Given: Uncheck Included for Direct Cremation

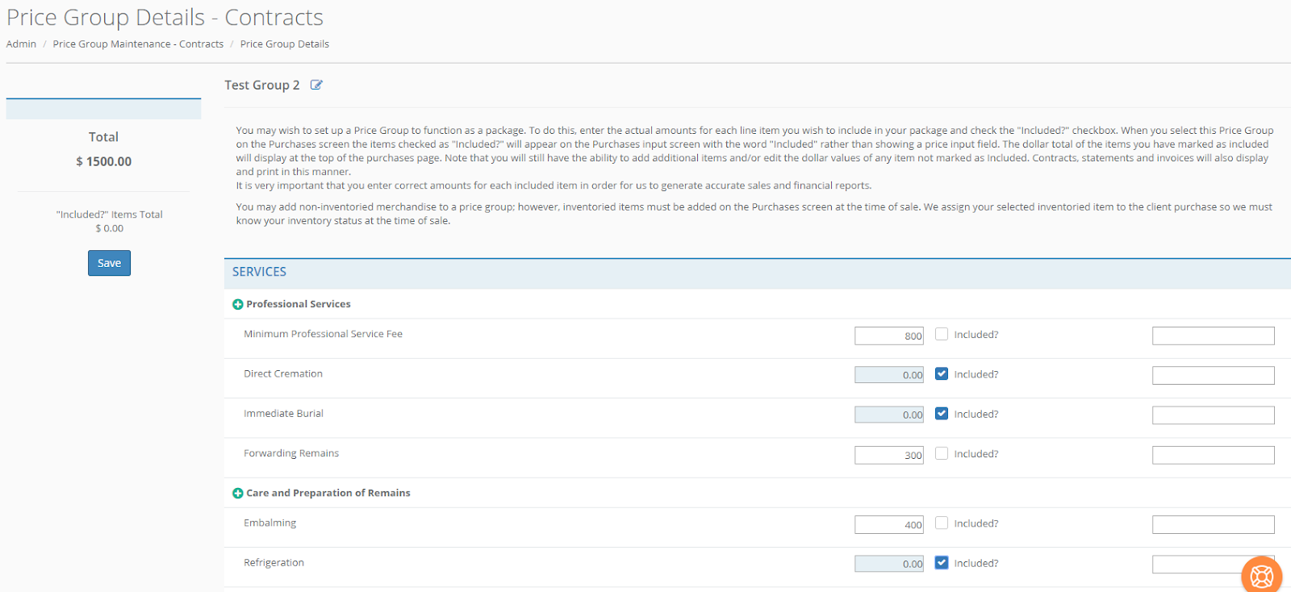Looking at the screenshot, I should 942,373.
